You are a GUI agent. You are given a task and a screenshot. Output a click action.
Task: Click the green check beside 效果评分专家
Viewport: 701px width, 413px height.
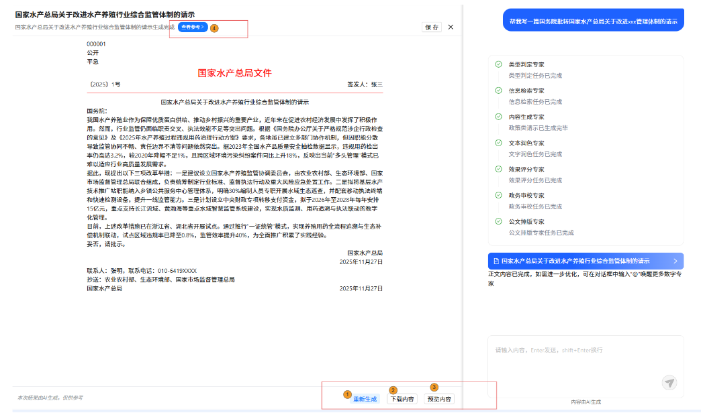[x=498, y=169]
